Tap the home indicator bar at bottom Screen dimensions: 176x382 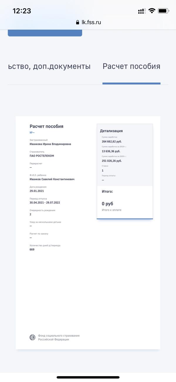click(88, 377)
